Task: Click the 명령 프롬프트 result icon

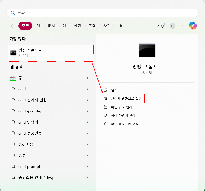Action: click(x=13, y=53)
